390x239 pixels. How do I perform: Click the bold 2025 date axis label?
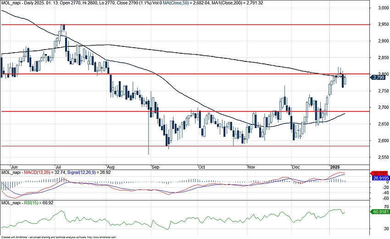[x=334, y=167]
